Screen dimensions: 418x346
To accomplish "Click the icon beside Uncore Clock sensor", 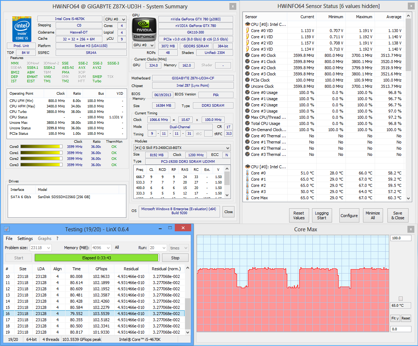I will pyautogui.click(x=247, y=86).
